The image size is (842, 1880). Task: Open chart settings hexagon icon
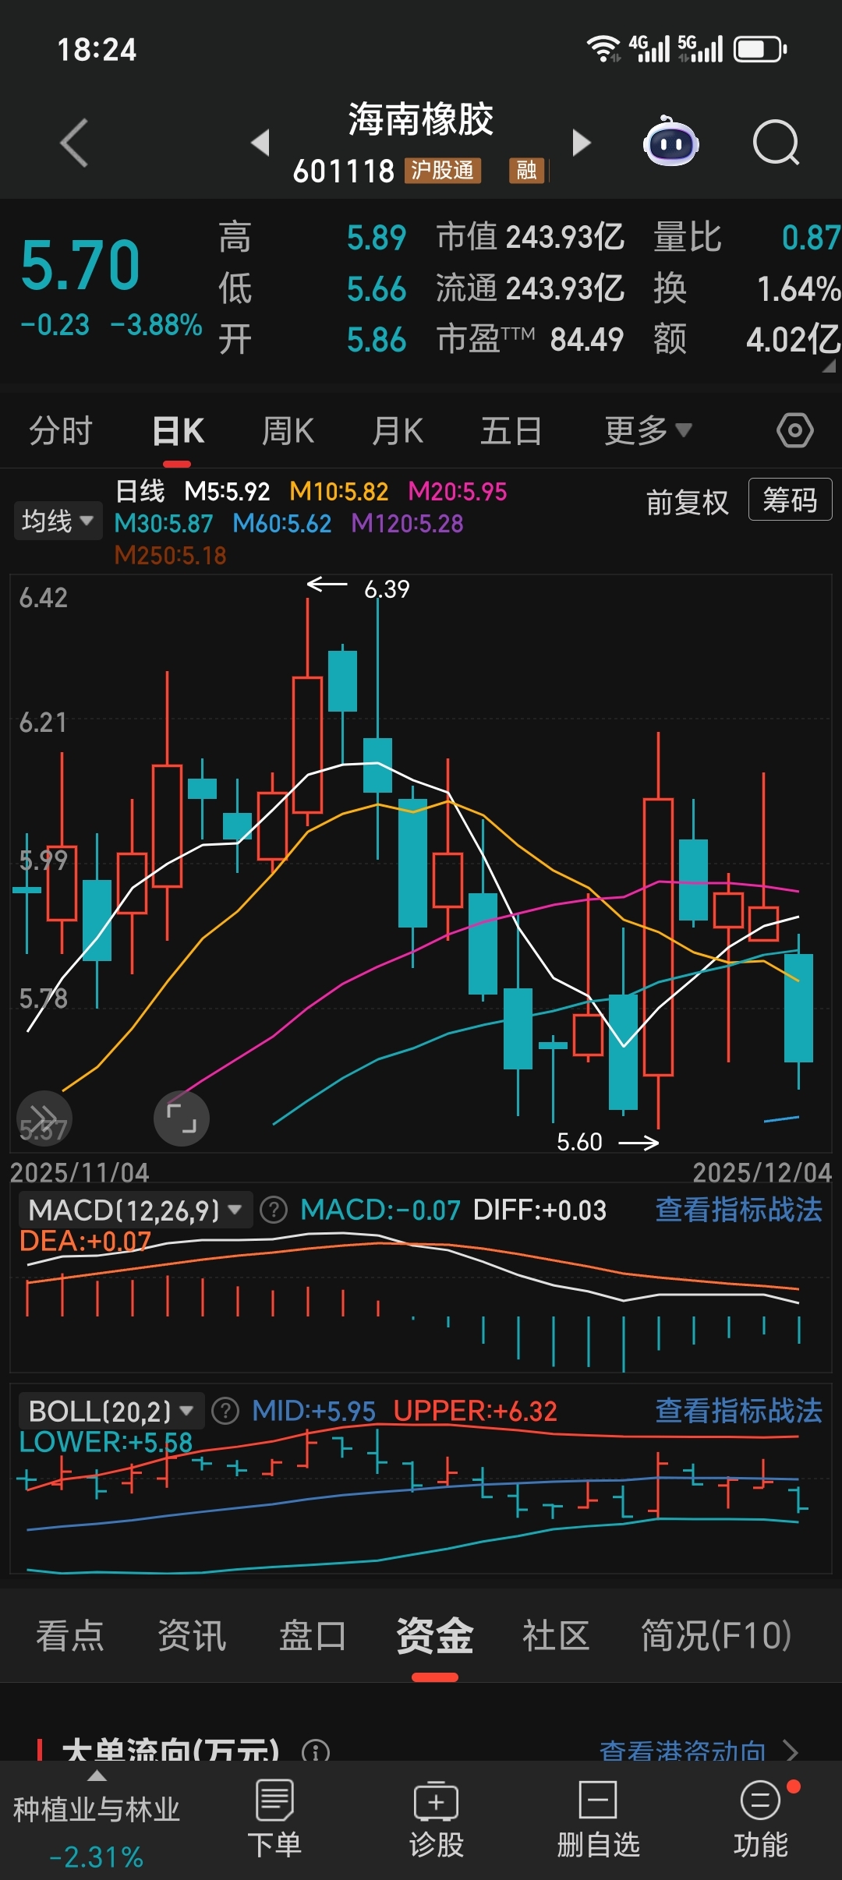click(795, 430)
